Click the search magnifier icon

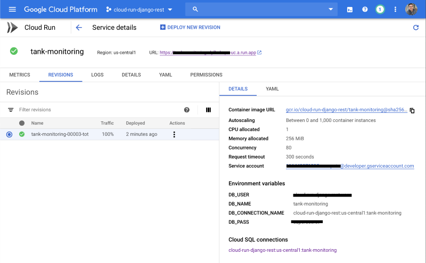(195, 9)
